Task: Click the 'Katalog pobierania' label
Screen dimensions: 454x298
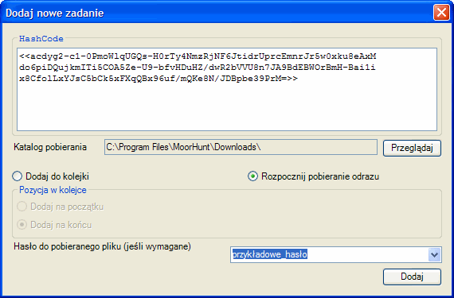Action: coord(50,147)
